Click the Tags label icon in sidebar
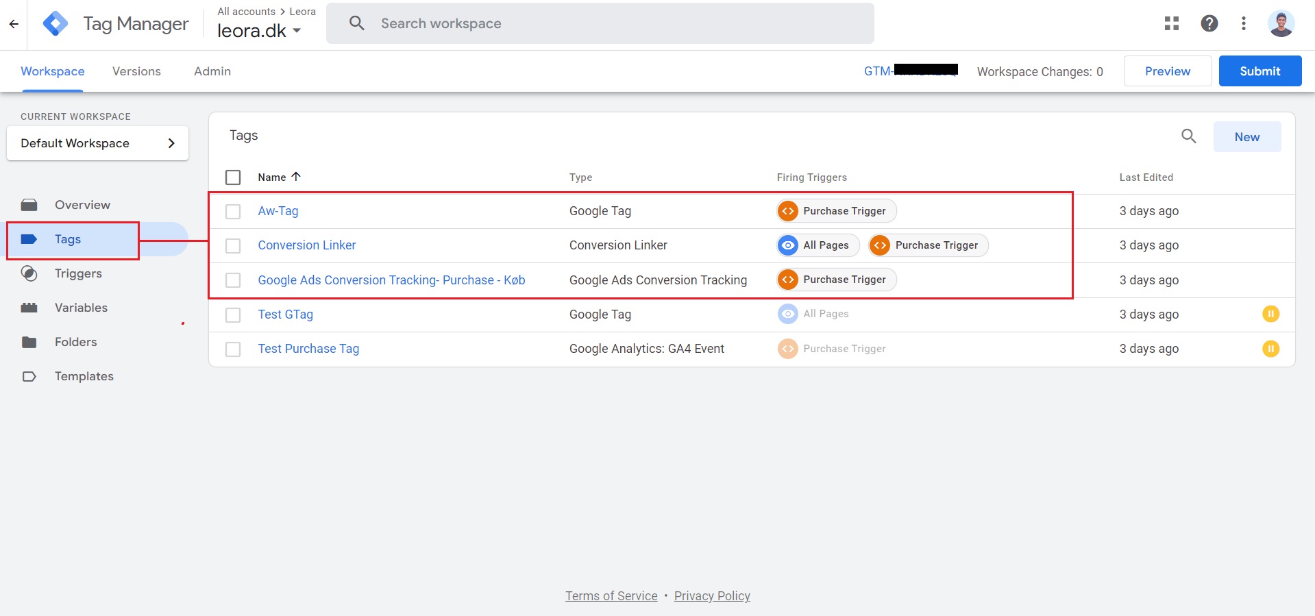Screen dimensions: 1315x616 29,239
